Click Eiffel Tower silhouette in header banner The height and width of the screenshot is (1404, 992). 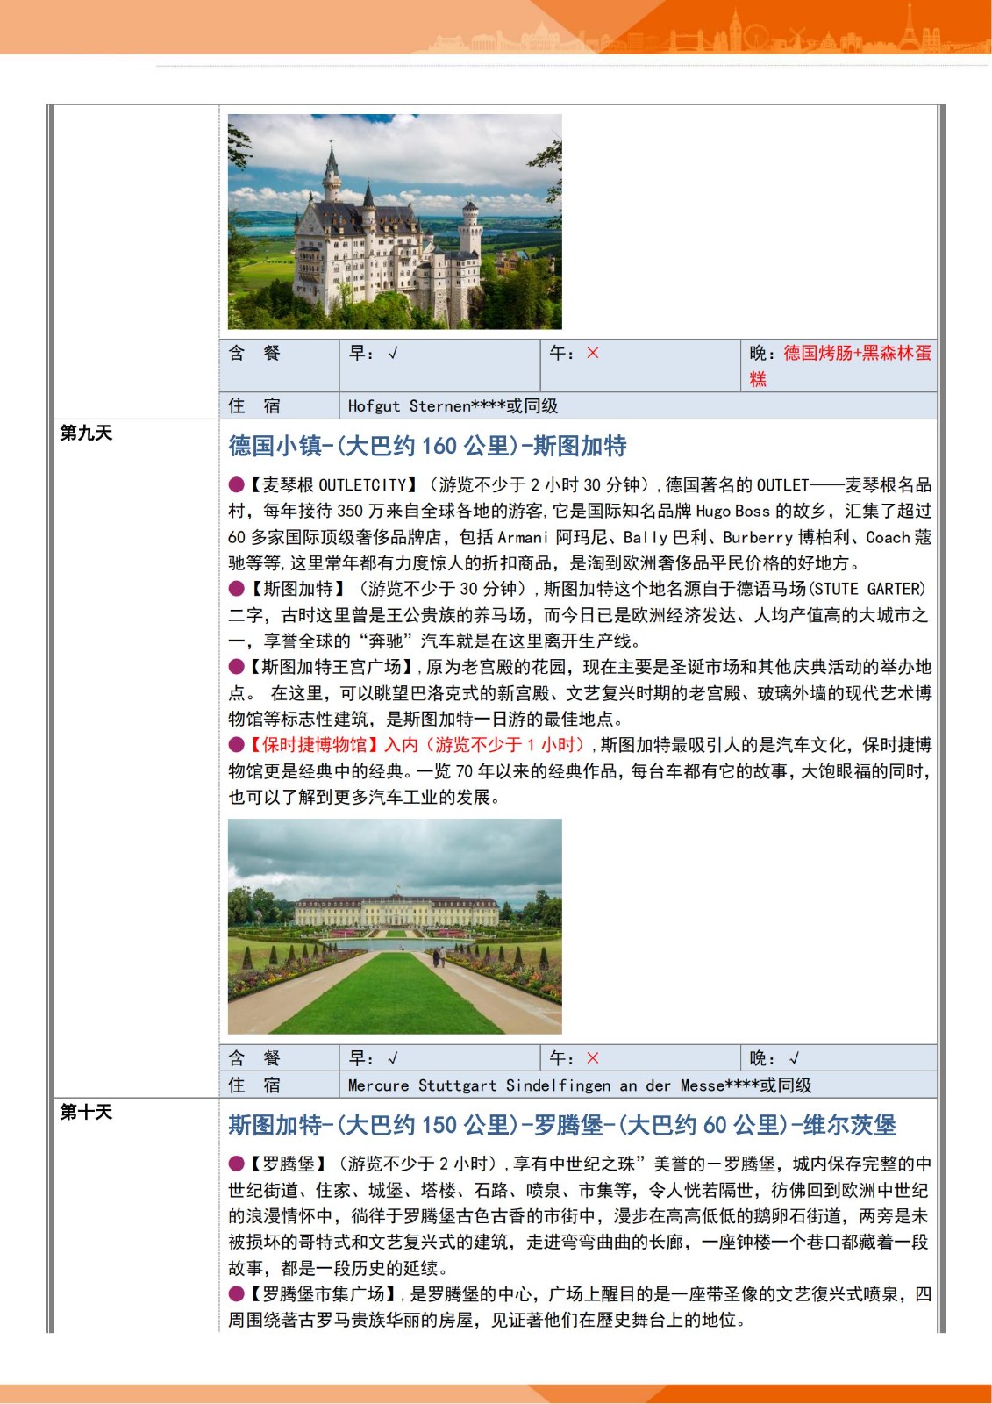pos(910,26)
